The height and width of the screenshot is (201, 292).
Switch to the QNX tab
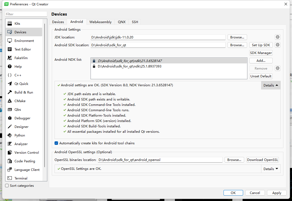[x=122, y=22]
